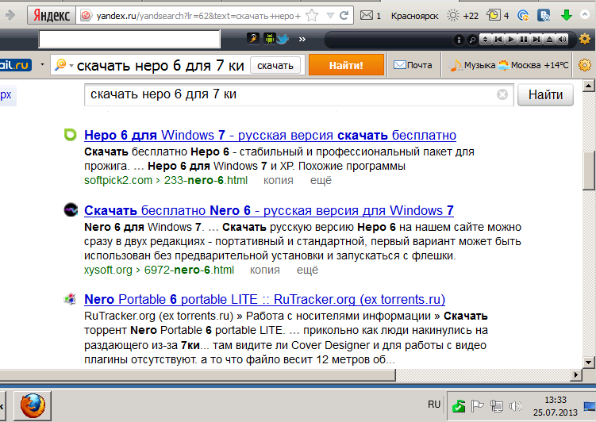Clear the Yandex search field
This screenshot has height=422, width=596.
(502, 94)
